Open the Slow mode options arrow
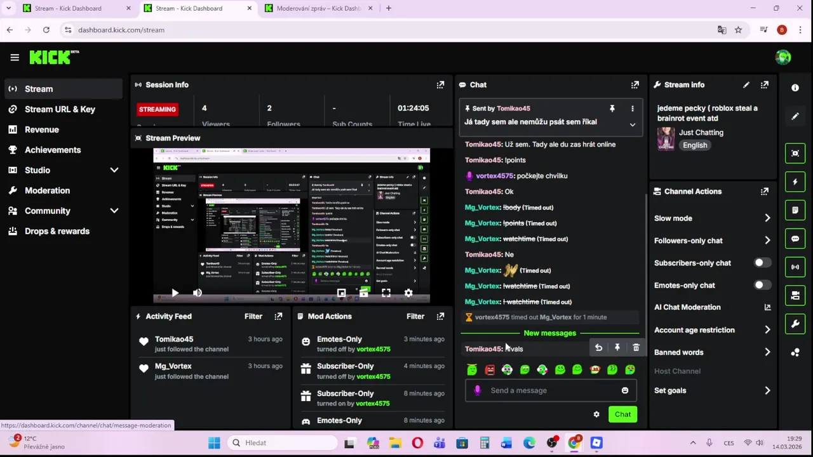The height and width of the screenshot is (457, 813). pyautogui.click(x=767, y=218)
